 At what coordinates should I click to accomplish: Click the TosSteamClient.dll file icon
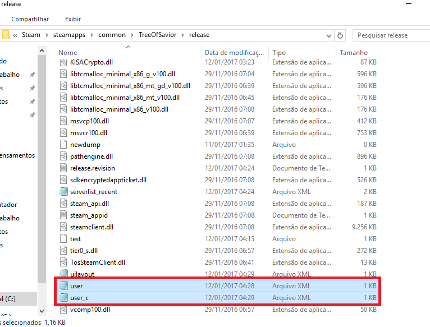pos(64,262)
